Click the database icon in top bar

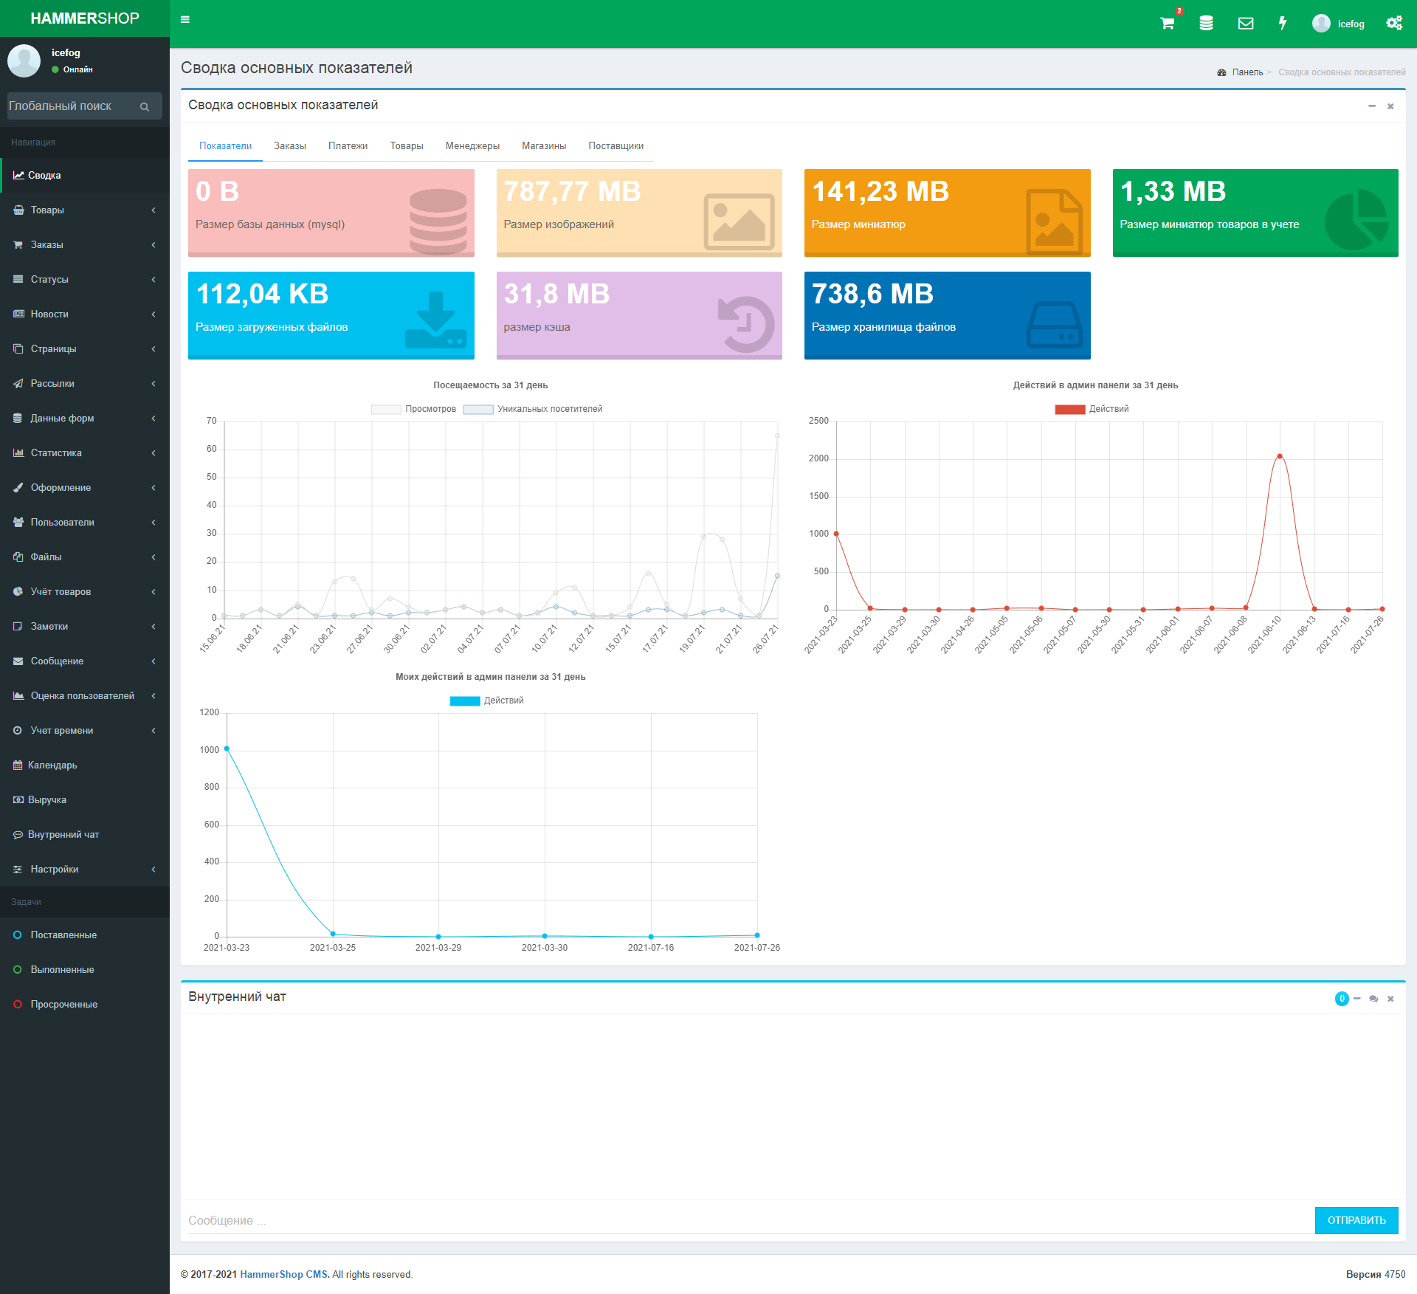point(1206,24)
